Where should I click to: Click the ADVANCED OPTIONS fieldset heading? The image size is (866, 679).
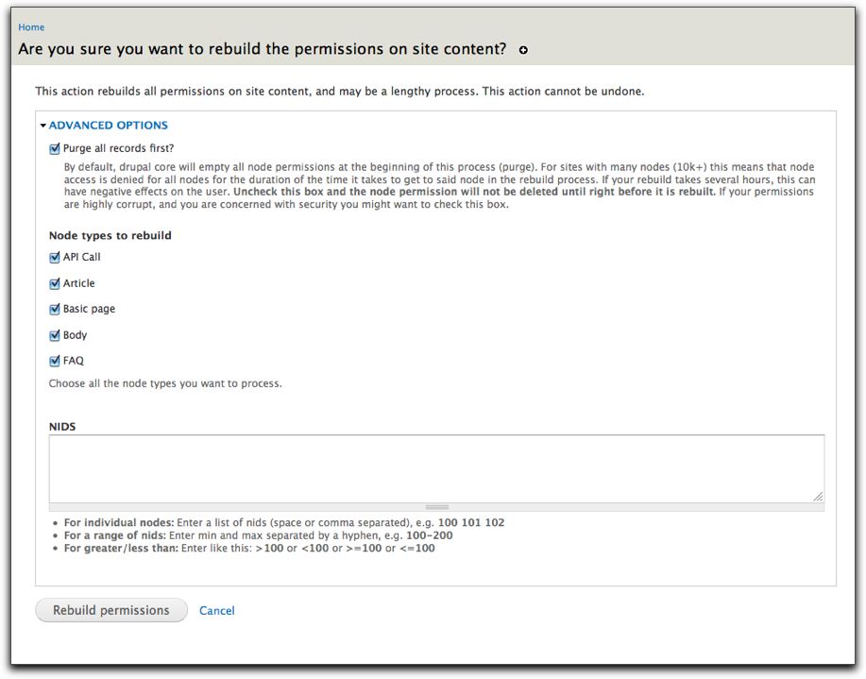click(x=109, y=126)
